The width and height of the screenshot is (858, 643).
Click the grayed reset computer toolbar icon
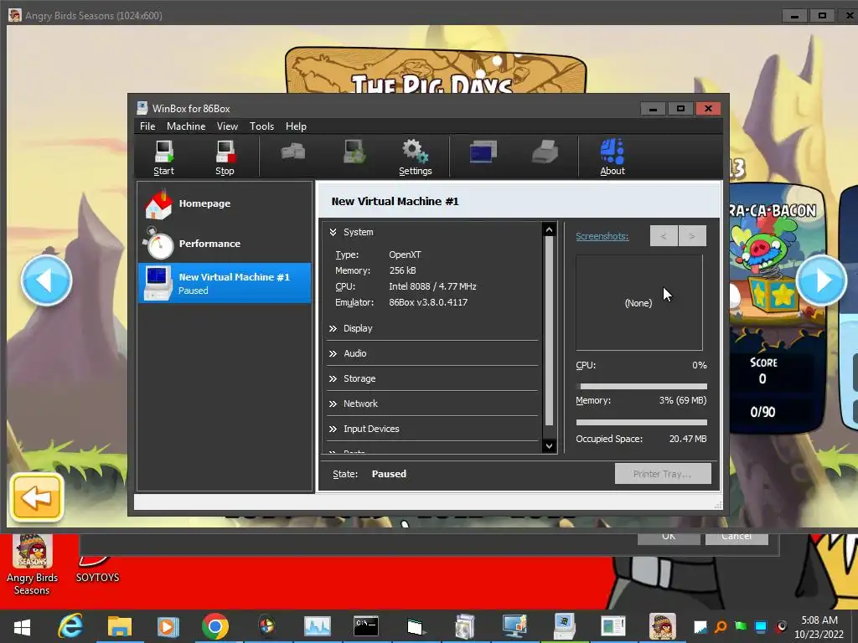click(354, 152)
